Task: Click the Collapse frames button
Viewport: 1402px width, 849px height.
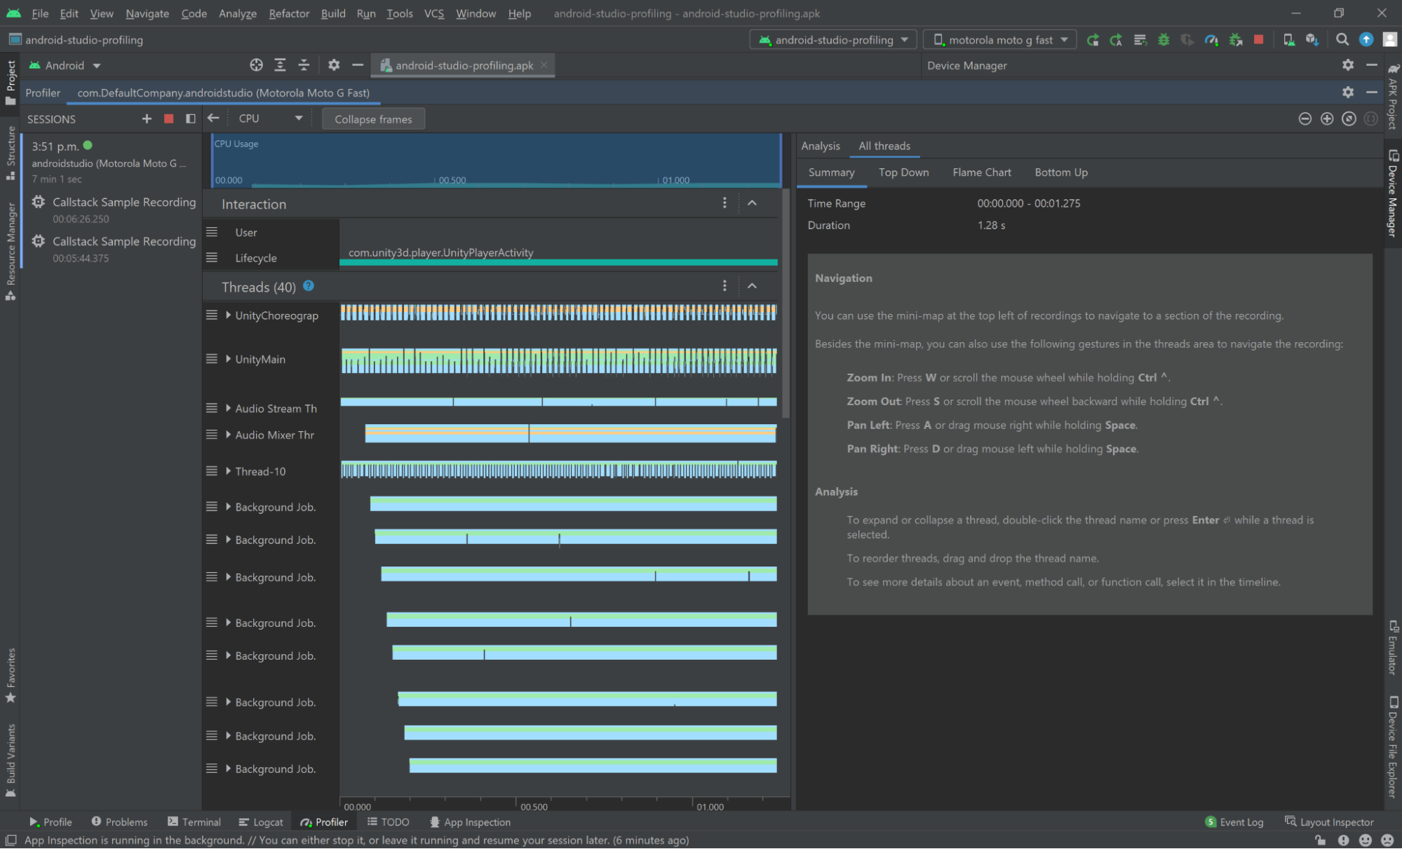Action: pos(373,119)
